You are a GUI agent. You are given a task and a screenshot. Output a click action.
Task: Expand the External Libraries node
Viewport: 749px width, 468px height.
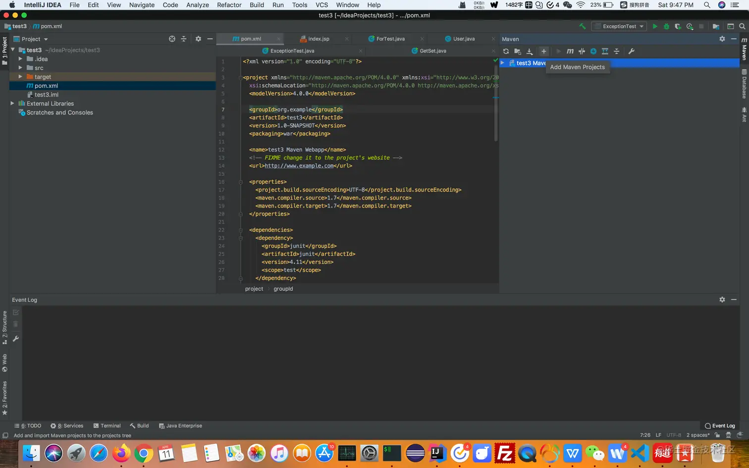pyautogui.click(x=12, y=104)
